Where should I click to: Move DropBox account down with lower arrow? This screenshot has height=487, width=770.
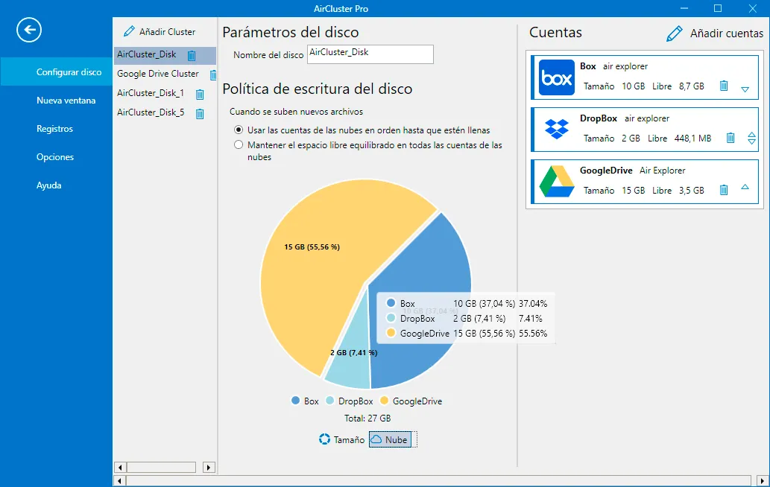point(751,141)
